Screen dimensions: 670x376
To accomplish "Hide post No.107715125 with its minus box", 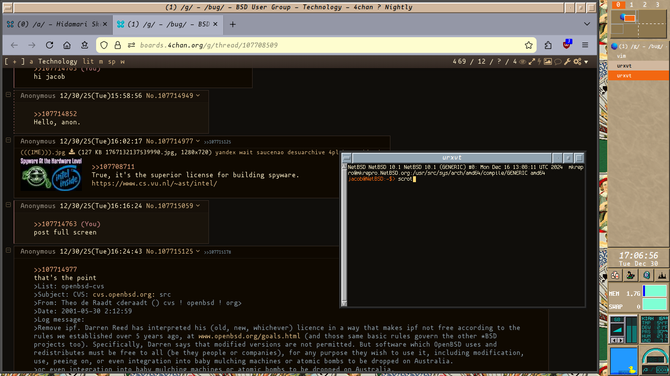I will pyautogui.click(x=8, y=250).
